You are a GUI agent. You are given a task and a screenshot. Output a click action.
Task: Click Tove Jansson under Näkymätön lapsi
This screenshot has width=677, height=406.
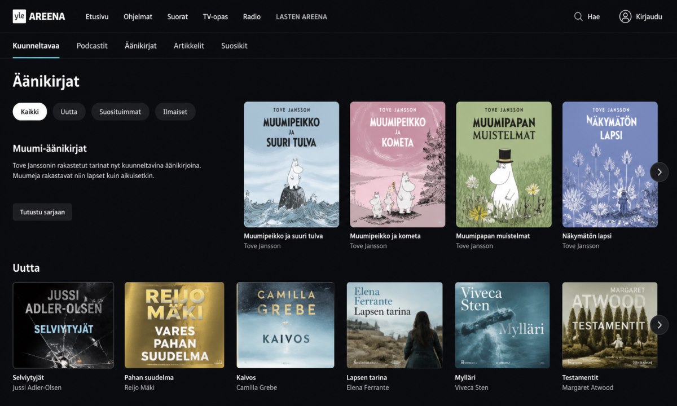coord(581,246)
